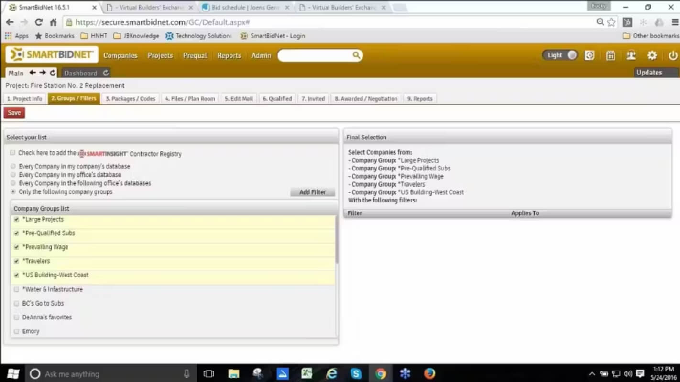Click the zoom magnifier in the address bar
The image size is (680, 382).
pyautogui.click(x=600, y=22)
